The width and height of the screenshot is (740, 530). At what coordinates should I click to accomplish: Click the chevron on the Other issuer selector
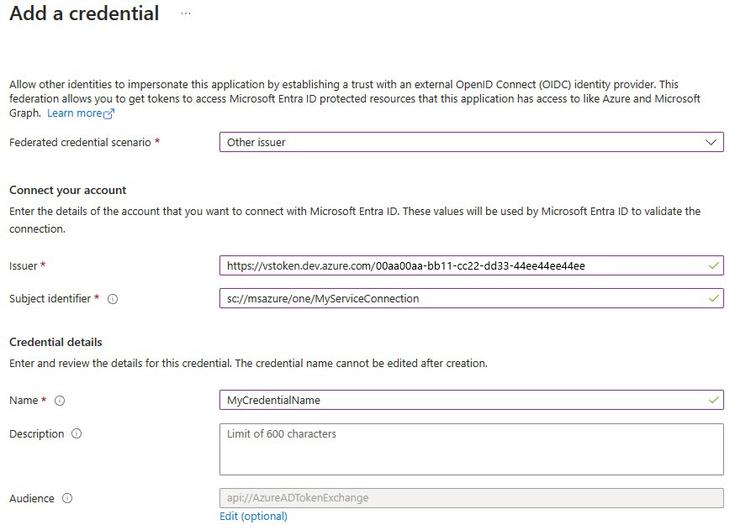click(711, 141)
